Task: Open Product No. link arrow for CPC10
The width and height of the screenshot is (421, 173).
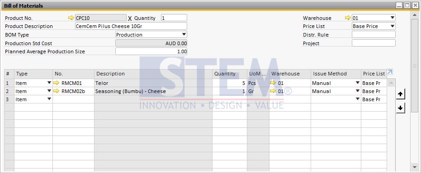Action: click(x=71, y=18)
